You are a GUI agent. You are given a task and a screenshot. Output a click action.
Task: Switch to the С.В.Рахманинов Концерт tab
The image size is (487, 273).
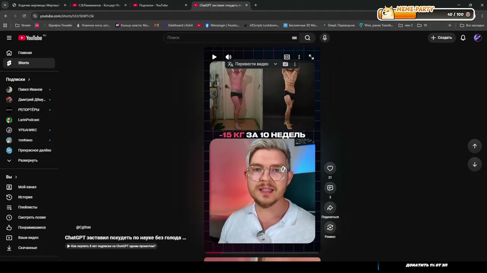tap(100, 5)
